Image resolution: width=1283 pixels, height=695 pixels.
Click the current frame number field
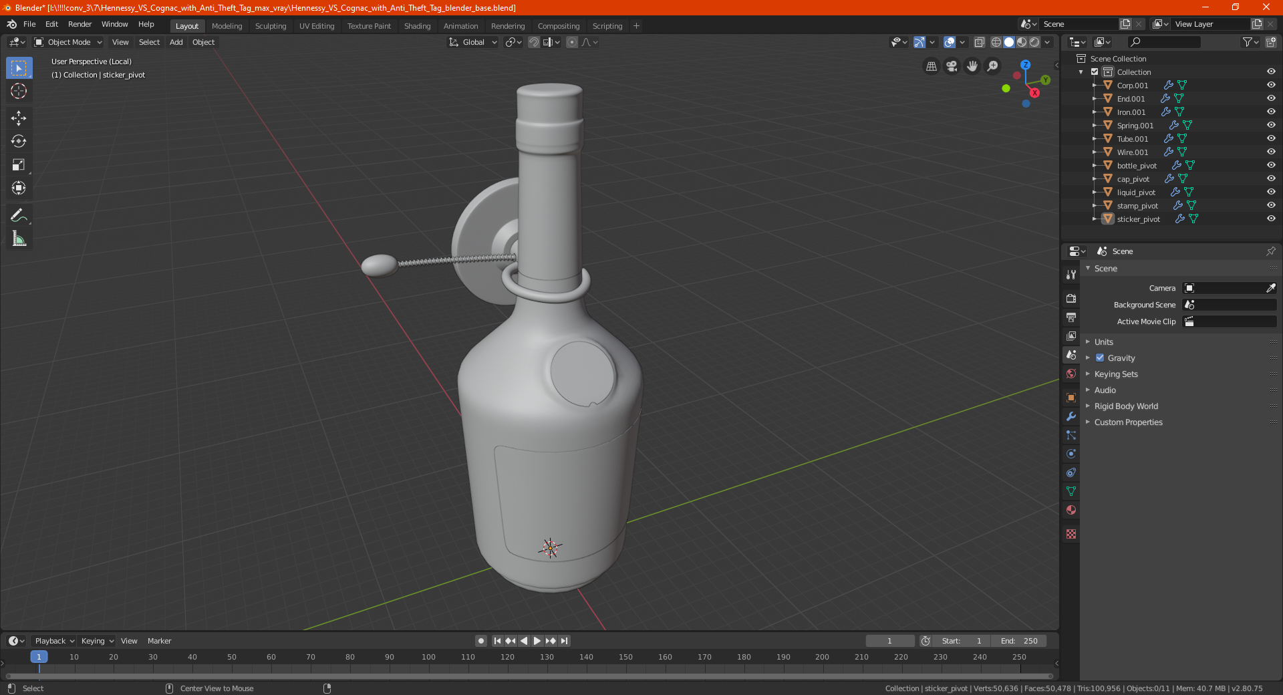tap(889, 641)
